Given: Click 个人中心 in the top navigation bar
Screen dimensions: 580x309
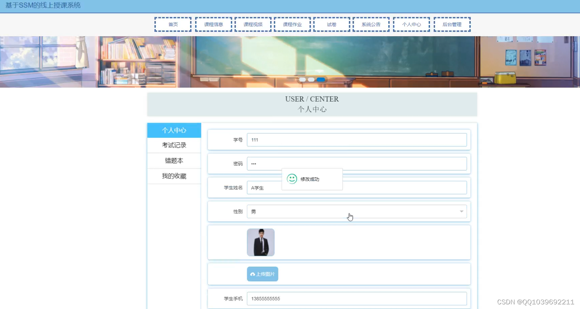Looking at the screenshot, I should (411, 24).
